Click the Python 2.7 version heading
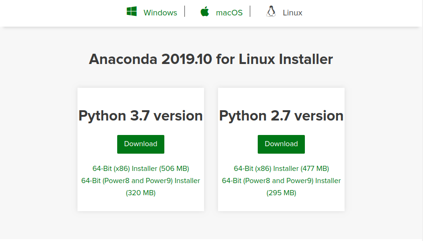 pyautogui.click(x=281, y=116)
